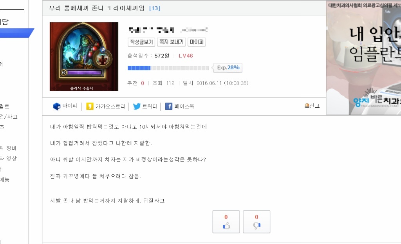Click the post title text
This screenshot has height=244, width=401.
[97, 8]
